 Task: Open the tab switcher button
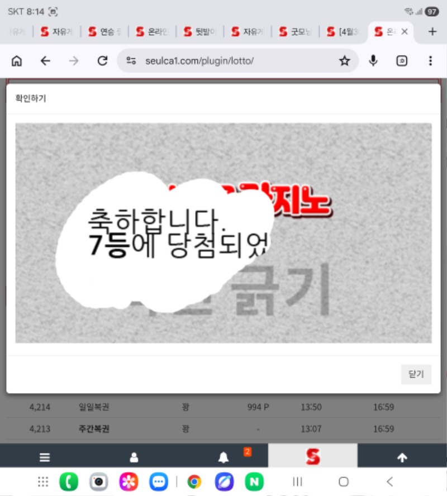[x=402, y=61]
